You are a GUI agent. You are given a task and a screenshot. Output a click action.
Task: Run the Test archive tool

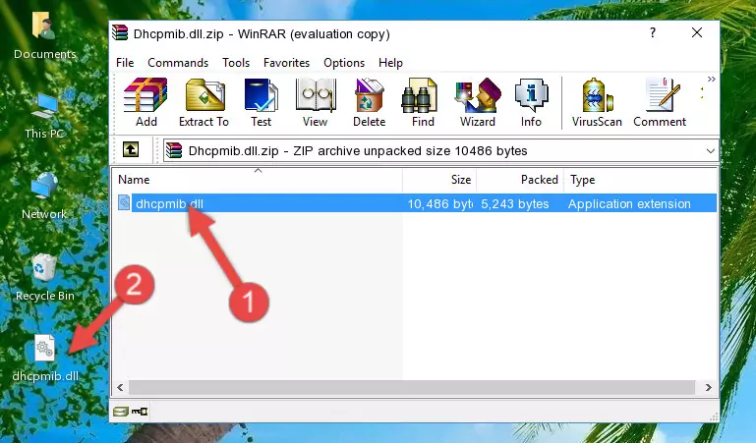(x=261, y=102)
